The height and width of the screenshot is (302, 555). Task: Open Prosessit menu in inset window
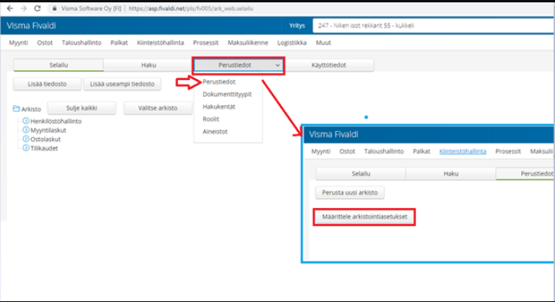click(x=508, y=151)
